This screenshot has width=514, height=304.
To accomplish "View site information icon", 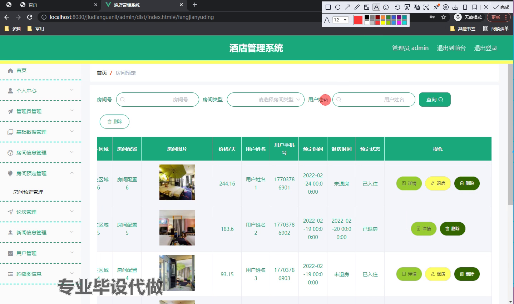I will coord(44,17).
